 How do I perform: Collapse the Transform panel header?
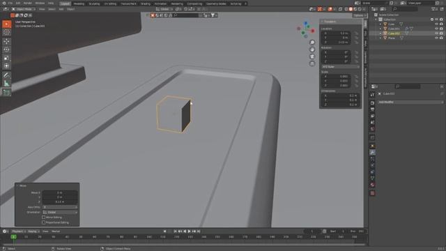pyautogui.click(x=341, y=22)
